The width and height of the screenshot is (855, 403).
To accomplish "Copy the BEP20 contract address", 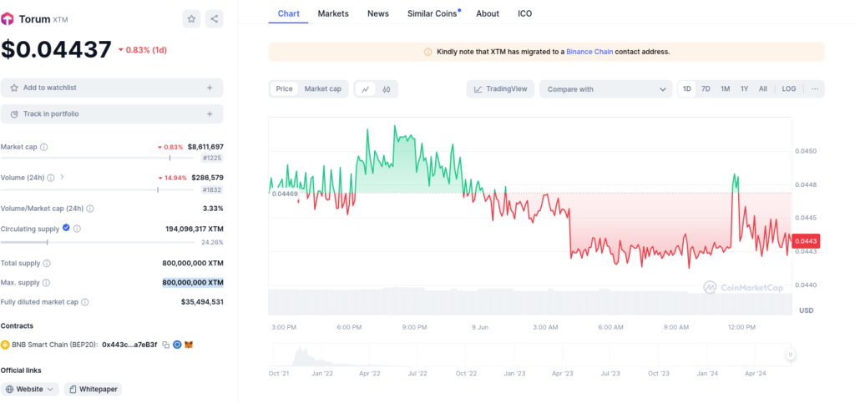I will coord(166,345).
